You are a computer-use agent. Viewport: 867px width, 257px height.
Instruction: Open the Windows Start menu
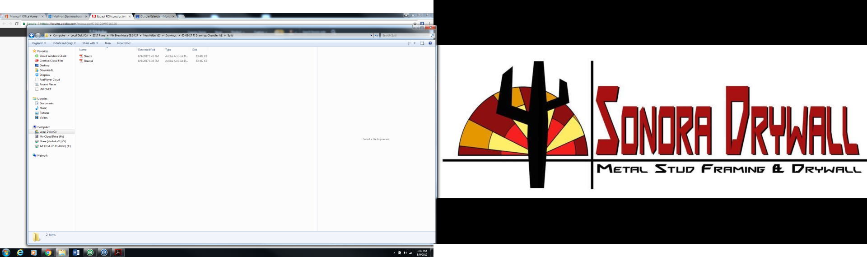click(x=6, y=252)
